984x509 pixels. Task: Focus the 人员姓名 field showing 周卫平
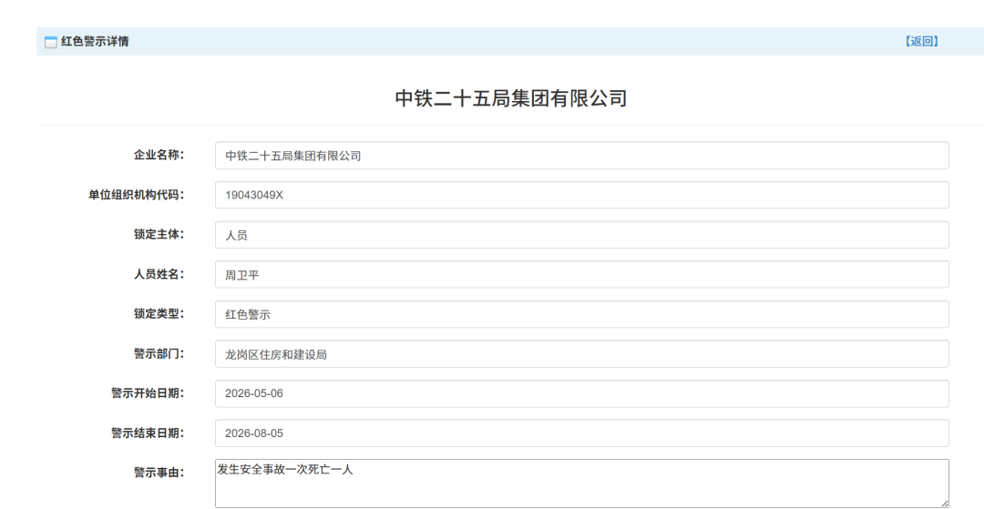tap(581, 275)
